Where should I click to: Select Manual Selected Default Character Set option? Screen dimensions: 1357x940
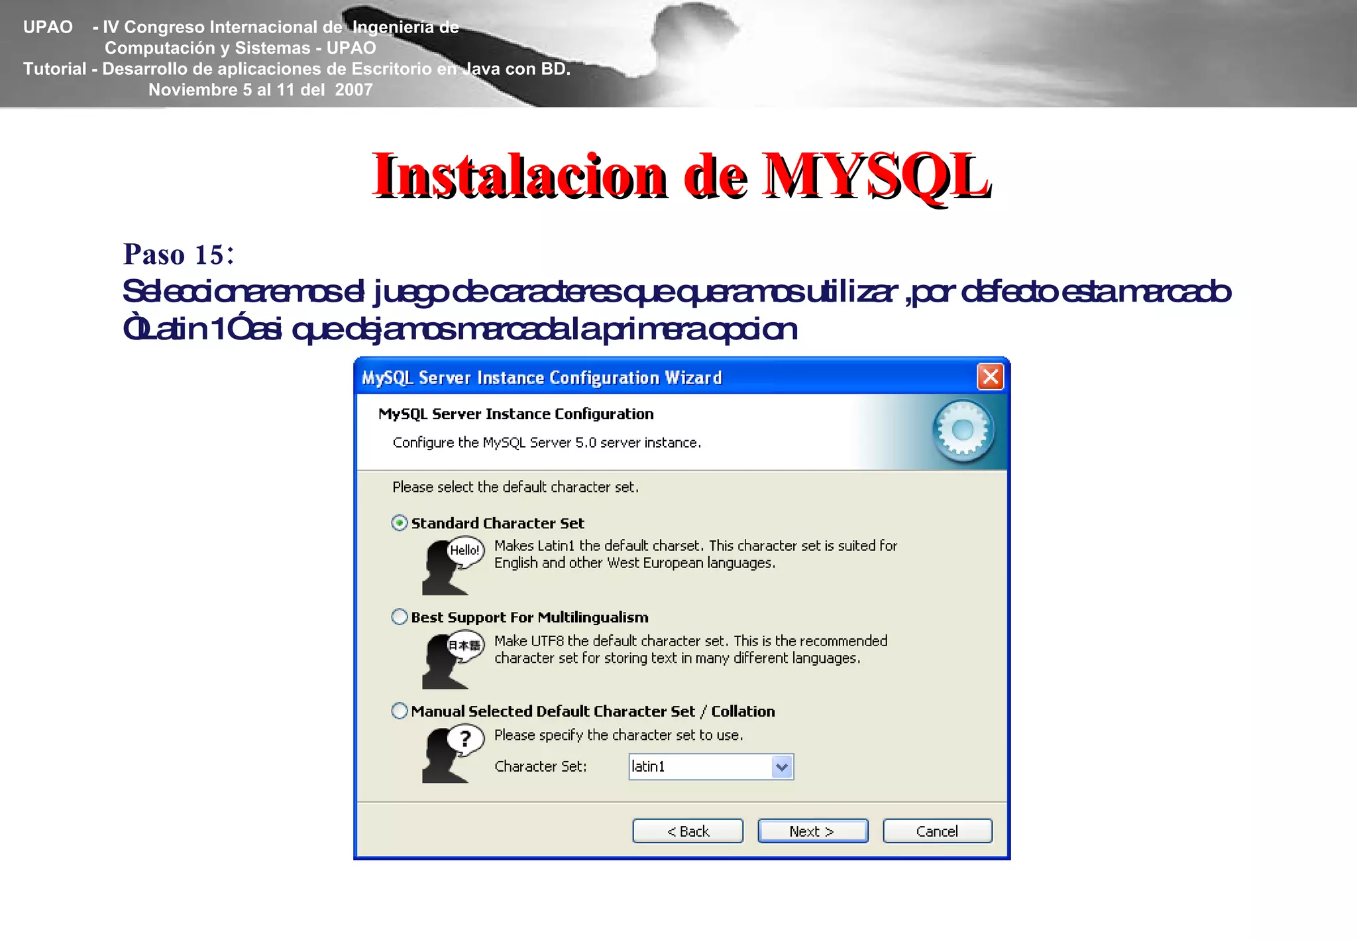coord(400,711)
